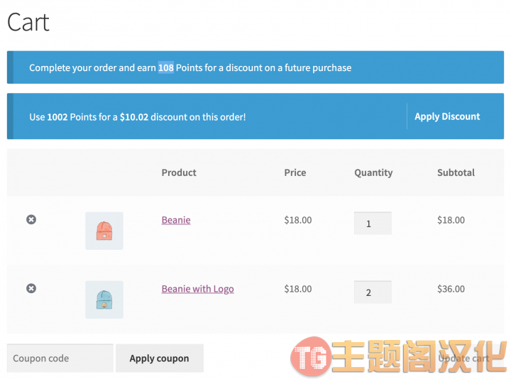Click the Update cart button
Viewport: 511px width, 379px height.
pos(463,358)
